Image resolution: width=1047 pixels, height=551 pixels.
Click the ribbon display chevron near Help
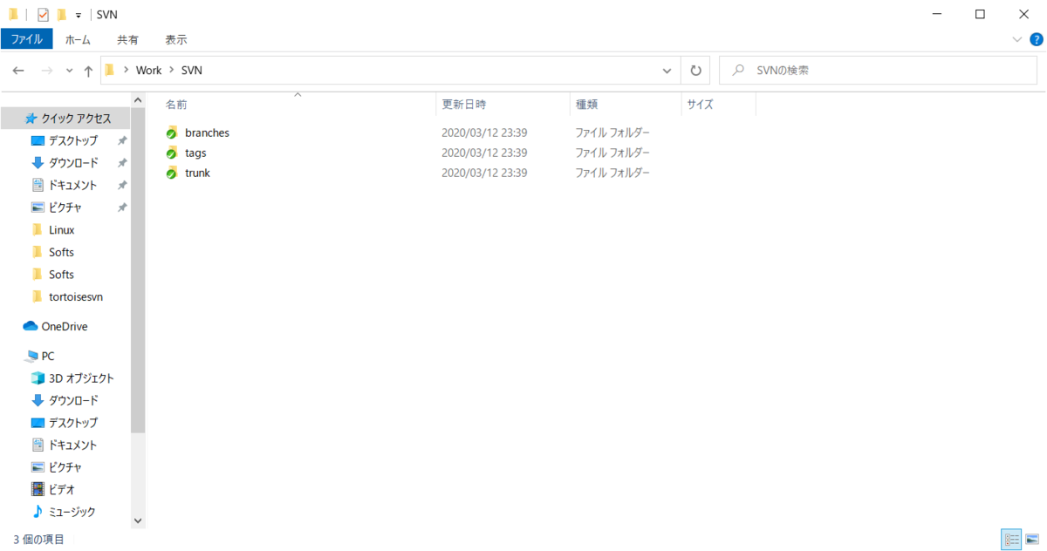tap(1017, 38)
